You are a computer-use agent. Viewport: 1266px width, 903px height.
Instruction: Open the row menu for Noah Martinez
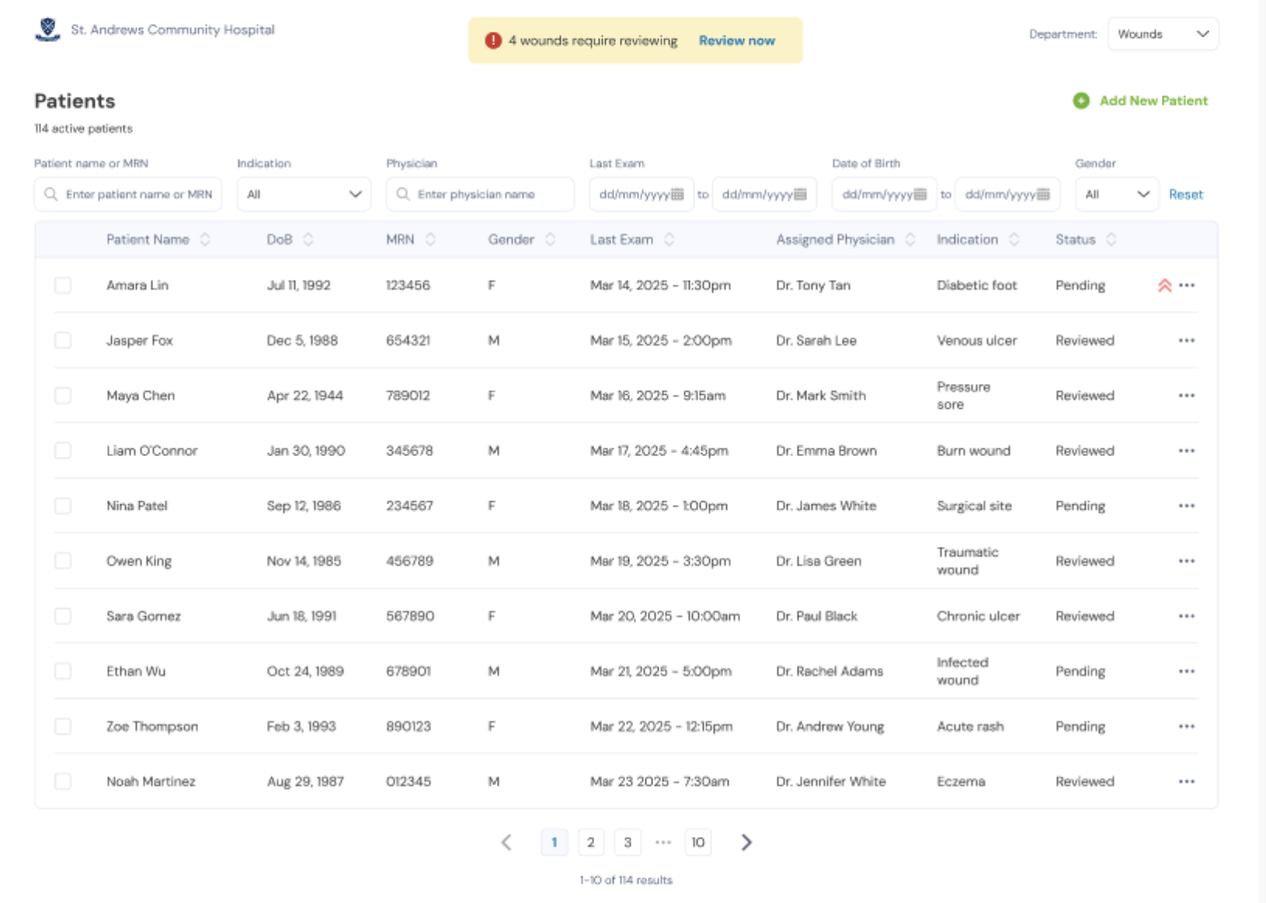(1187, 781)
